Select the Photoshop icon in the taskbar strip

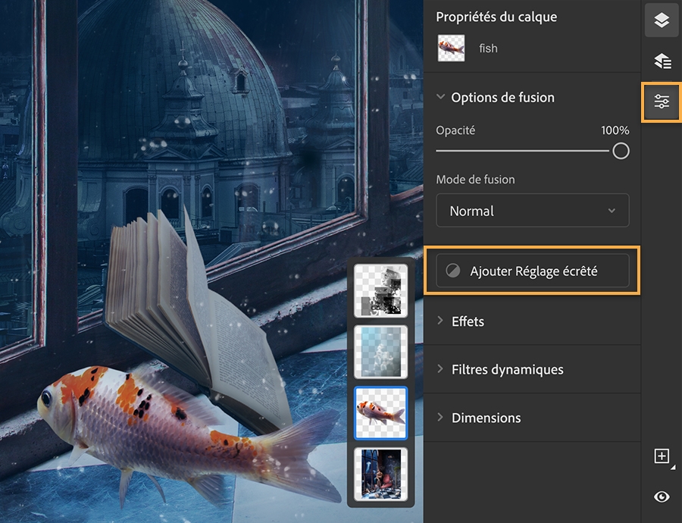pos(661,20)
